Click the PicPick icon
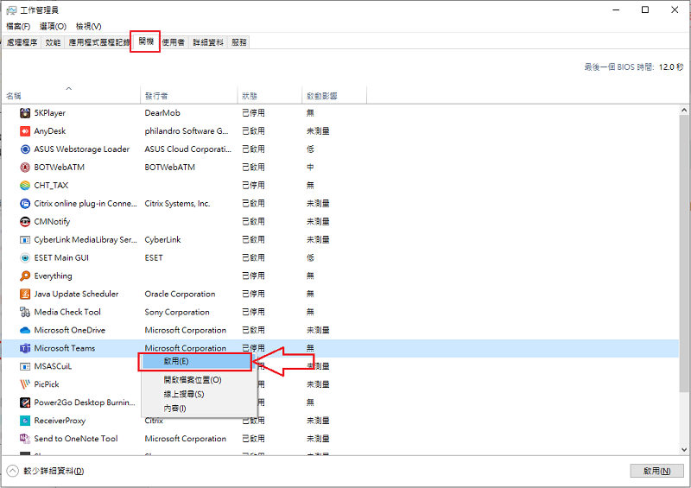 tap(25, 384)
